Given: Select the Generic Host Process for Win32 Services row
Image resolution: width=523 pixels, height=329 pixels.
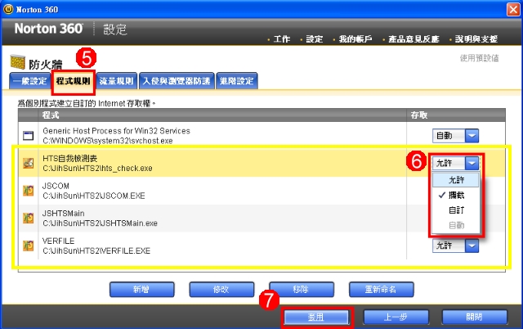Looking at the screenshot, I should click(261, 136).
